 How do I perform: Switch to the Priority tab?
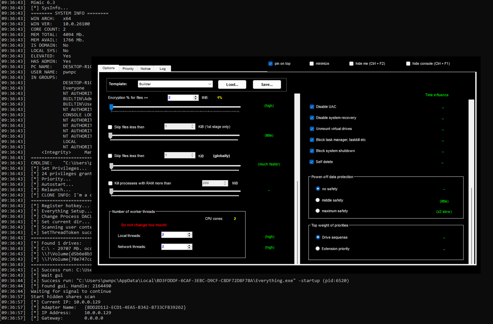128,69
